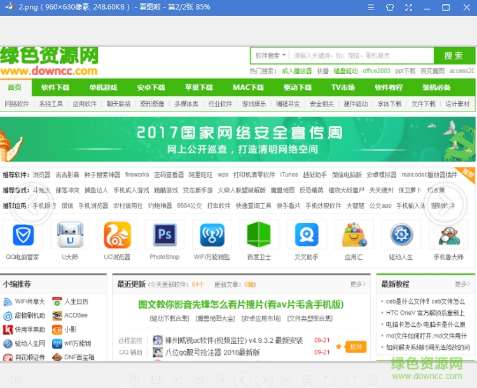This screenshot has width=477, height=388.
Task: Open the 网络软件 subcategory link
Action: [17, 104]
